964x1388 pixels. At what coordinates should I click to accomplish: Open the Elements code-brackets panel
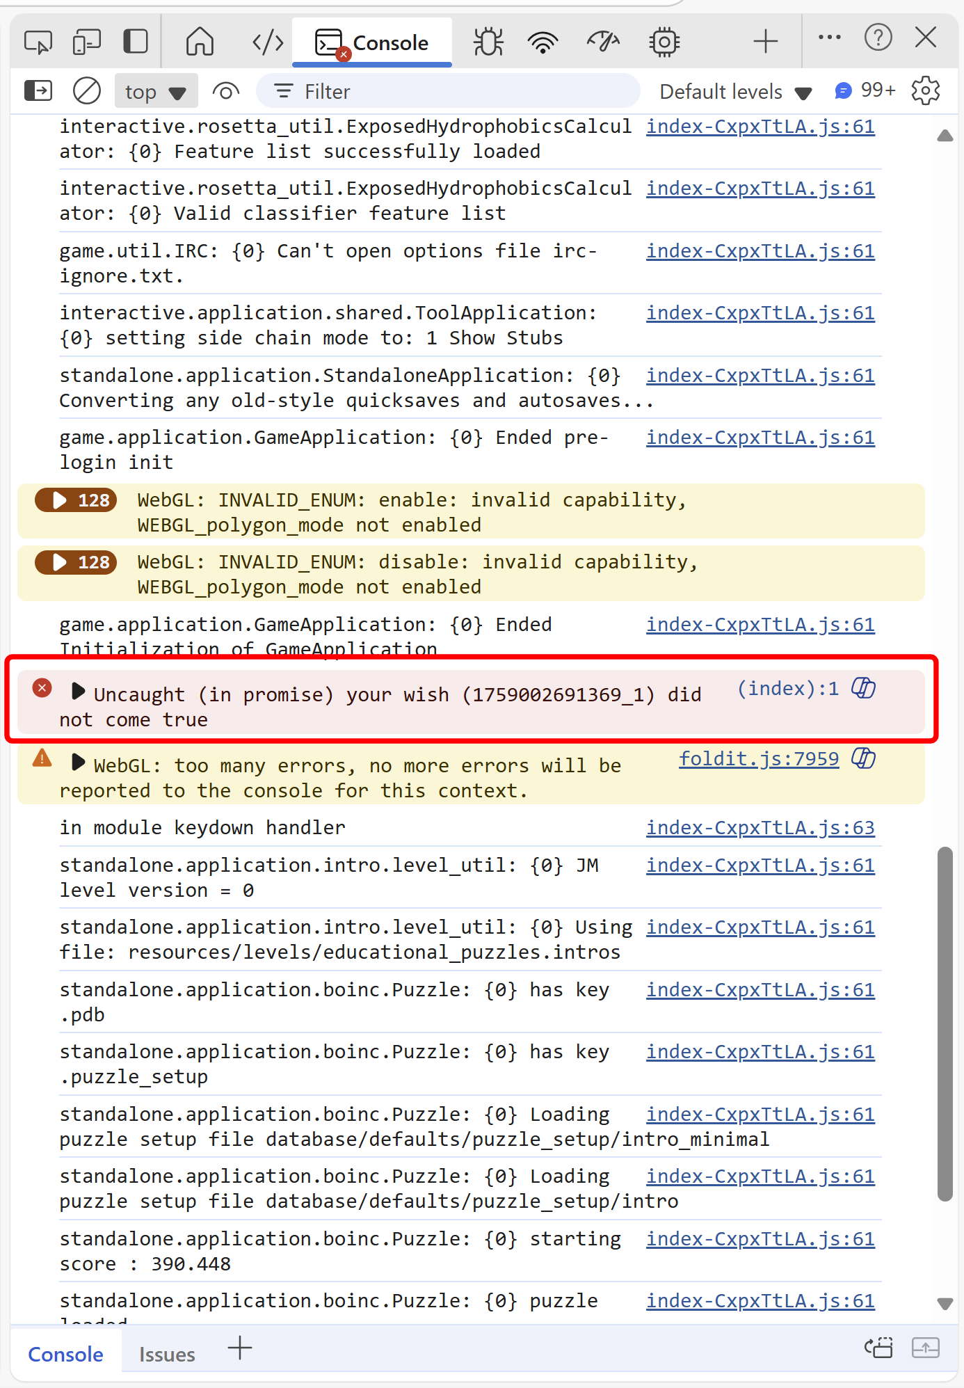268,42
